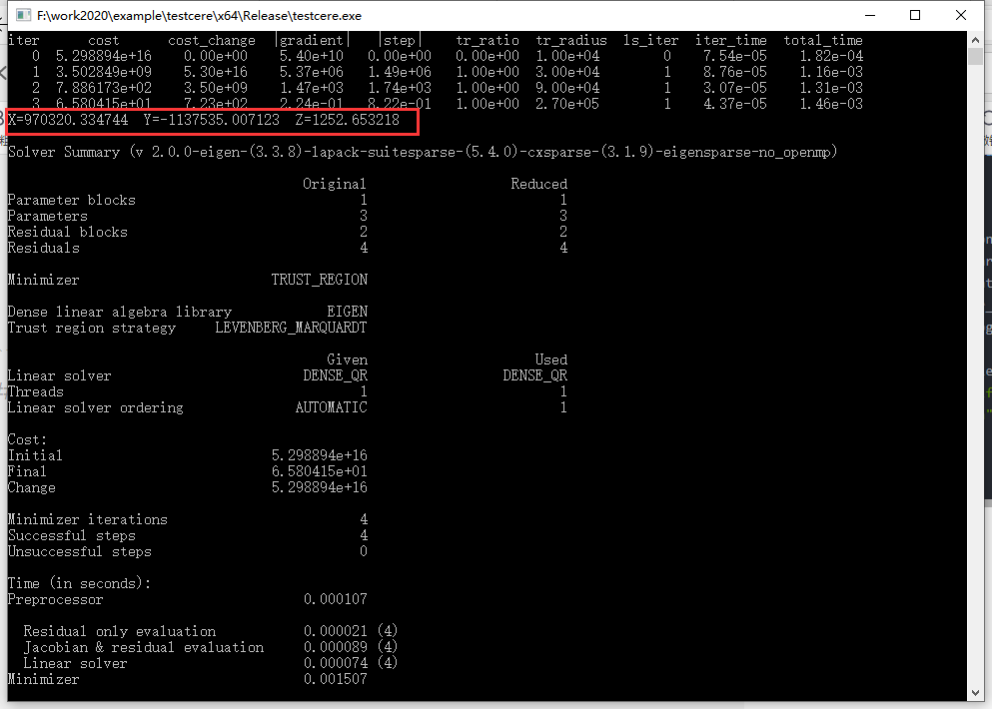Click the 'Residuals' row label

click(44, 248)
